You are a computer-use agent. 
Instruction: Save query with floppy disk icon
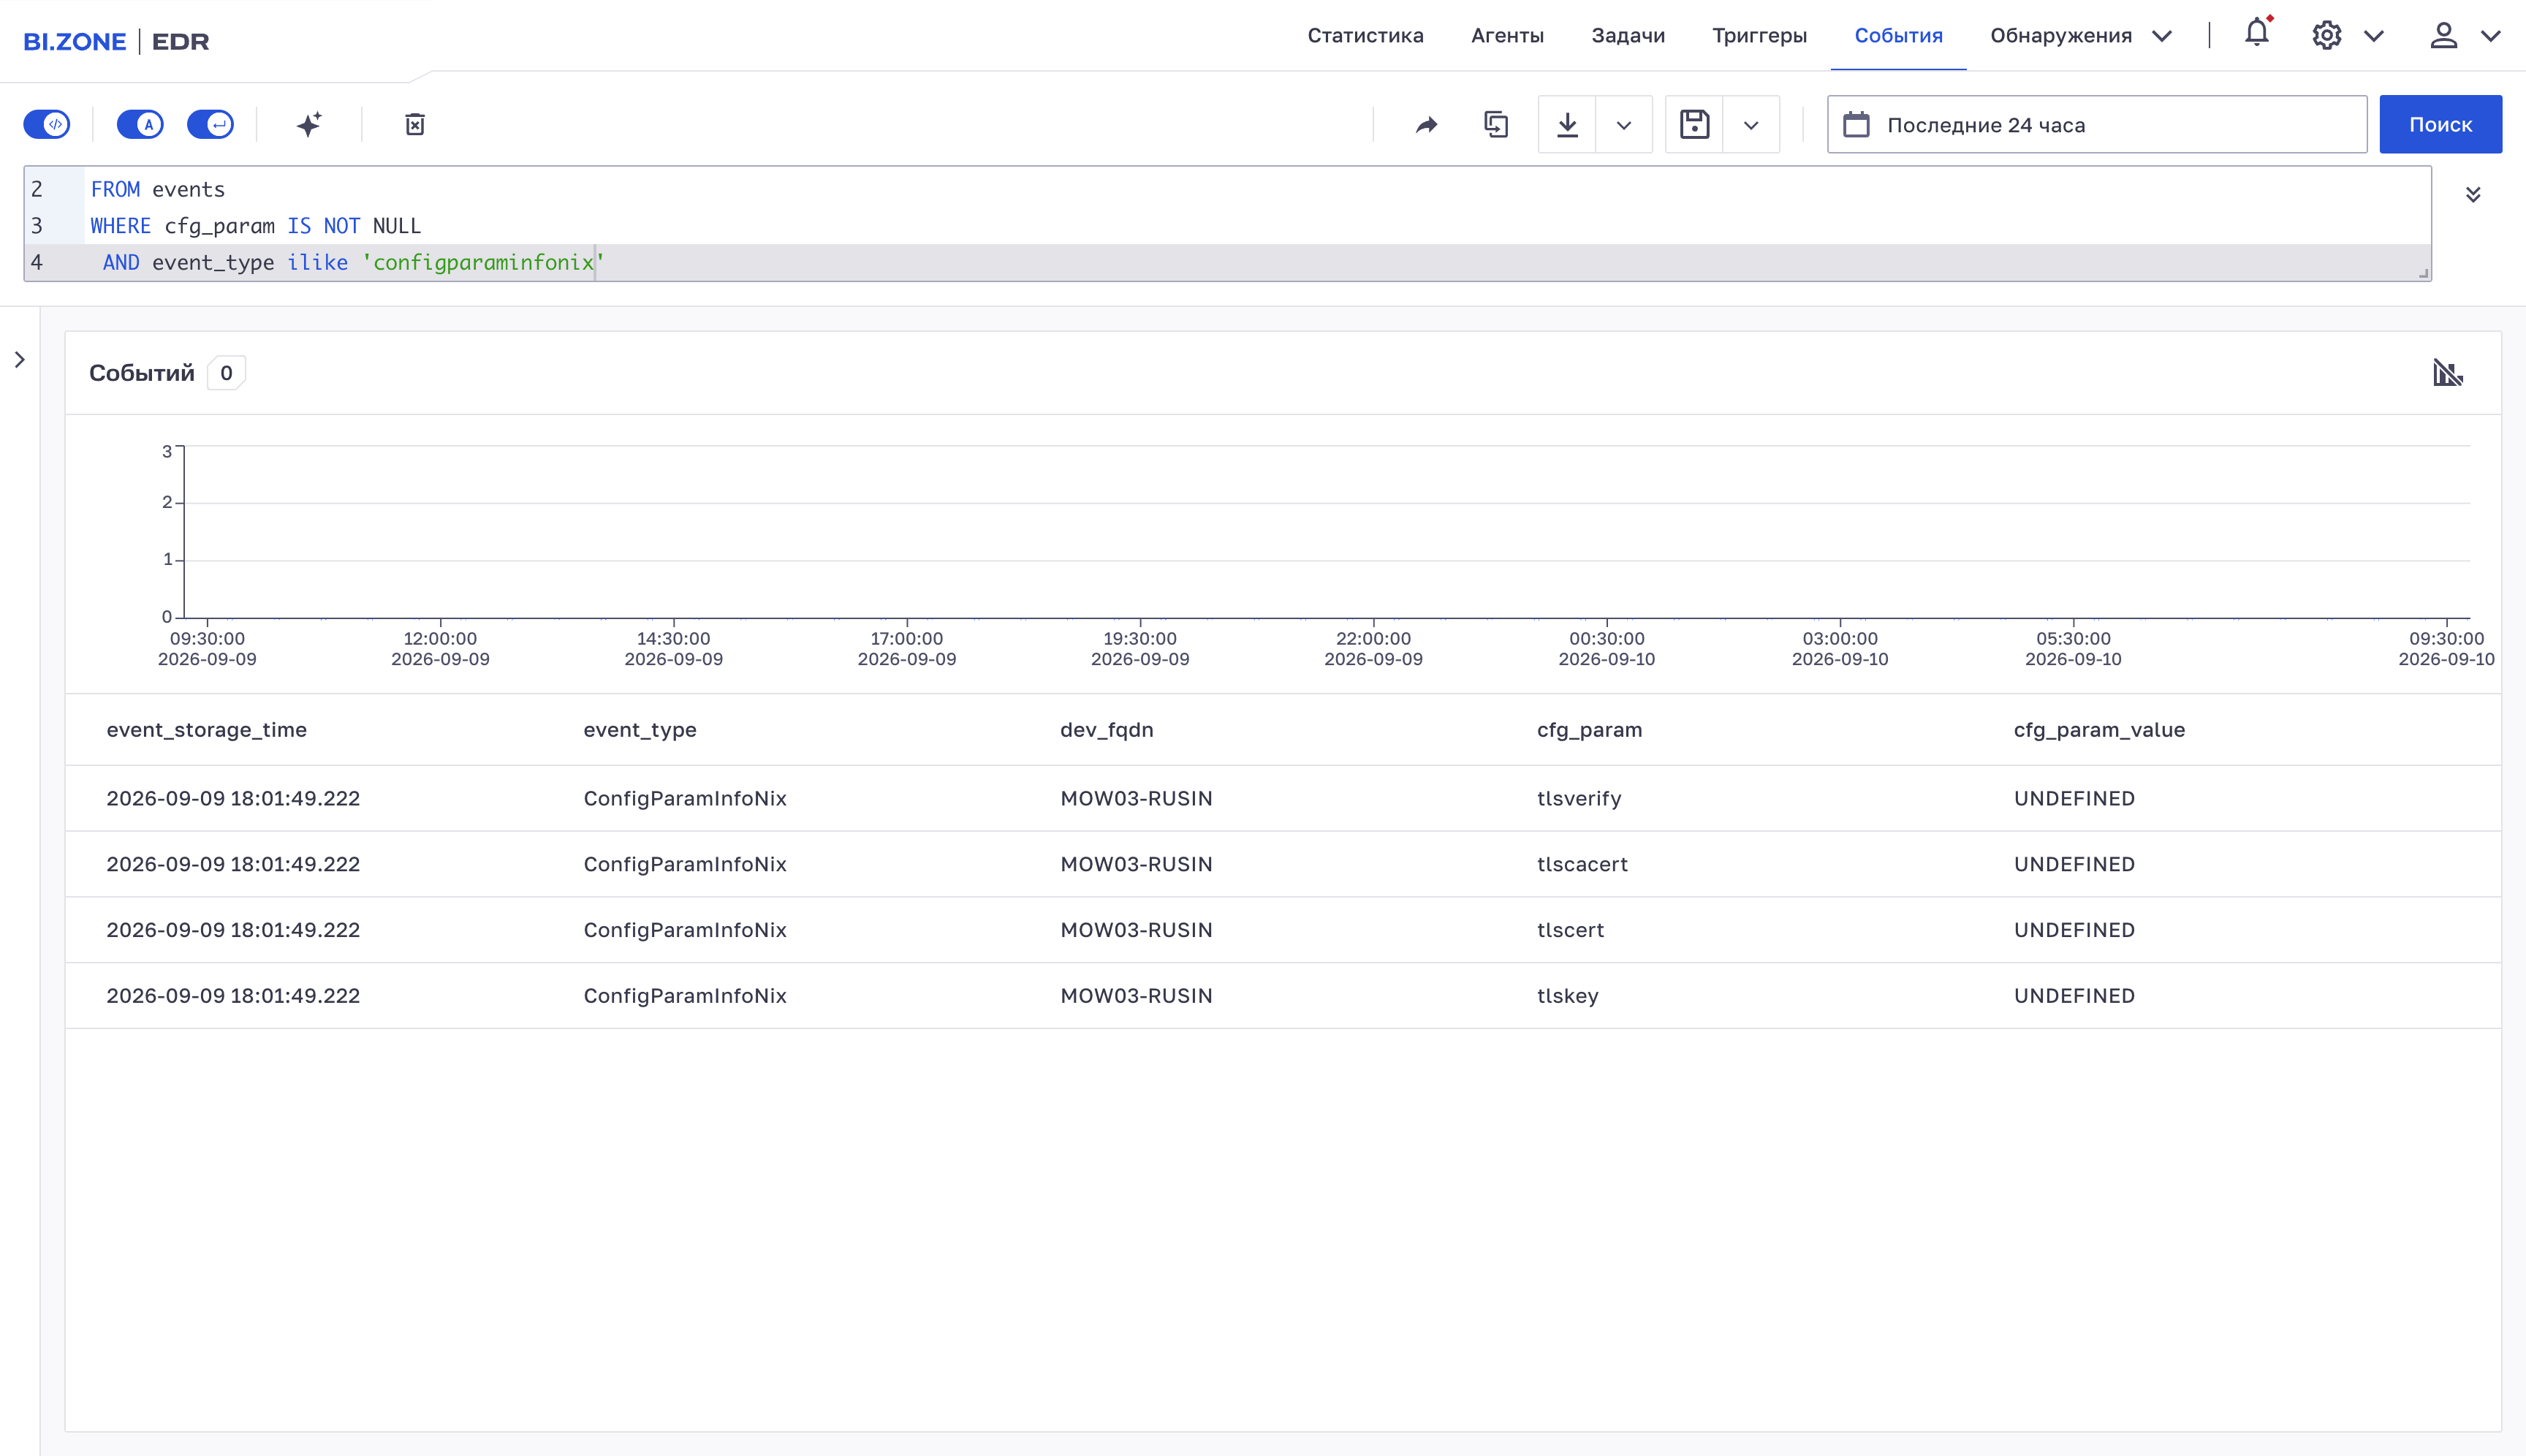pyautogui.click(x=1694, y=124)
